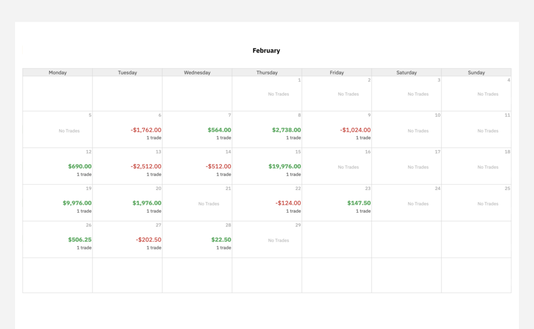Click day number 29 on Thursday
Screen dimensions: 534x329
tap(298, 225)
